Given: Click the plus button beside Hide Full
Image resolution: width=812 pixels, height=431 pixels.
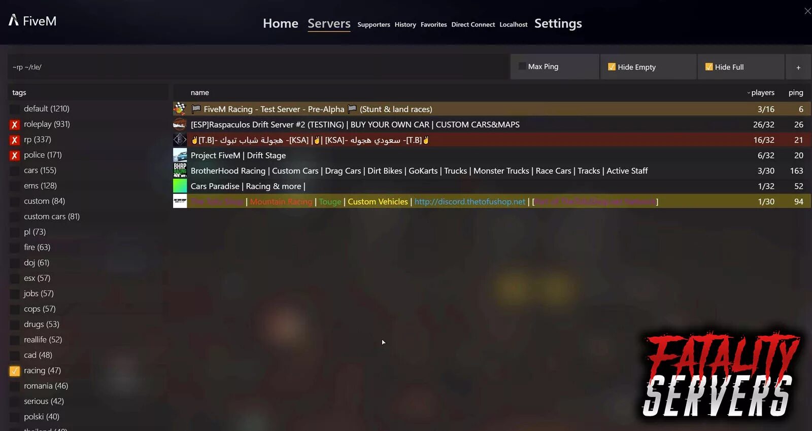Looking at the screenshot, I should [798, 67].
